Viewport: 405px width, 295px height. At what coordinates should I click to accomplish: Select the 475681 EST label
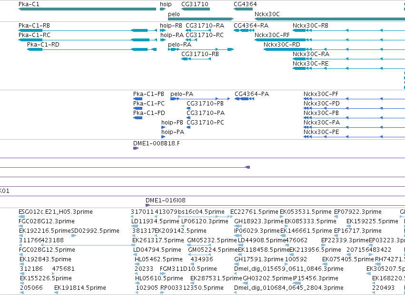pyautogui.click(x=63, y=269)
